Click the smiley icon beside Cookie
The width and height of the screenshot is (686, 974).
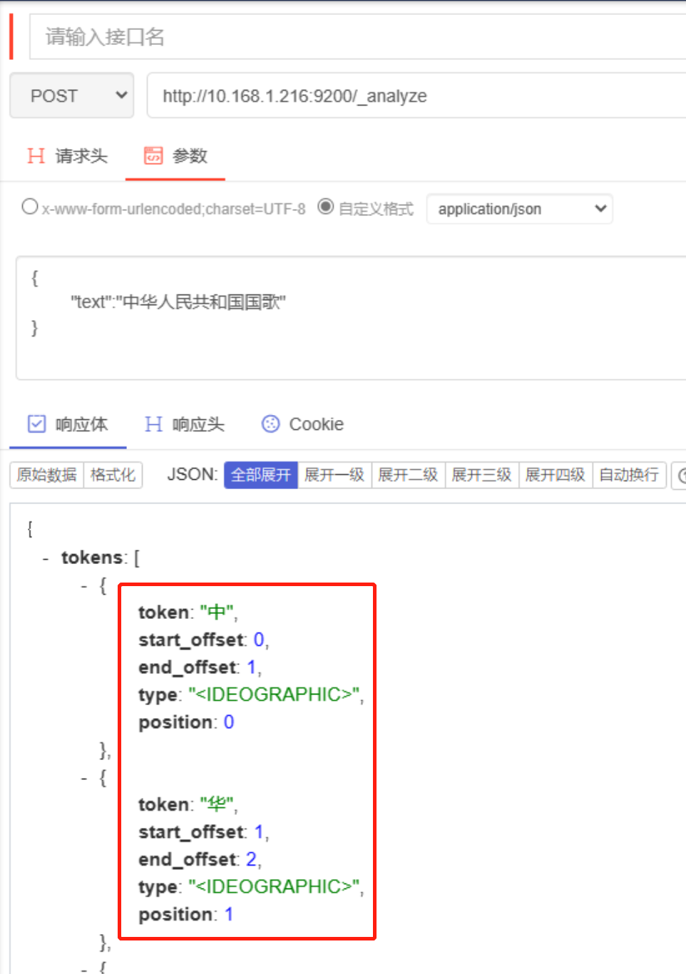coord(270,424)
